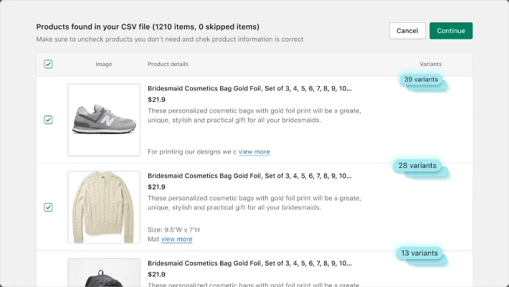This screenshot has height=287, width=509.
Task: Click the cream knit sweater image
Action: pyautogui.click(x=104, y=207)
